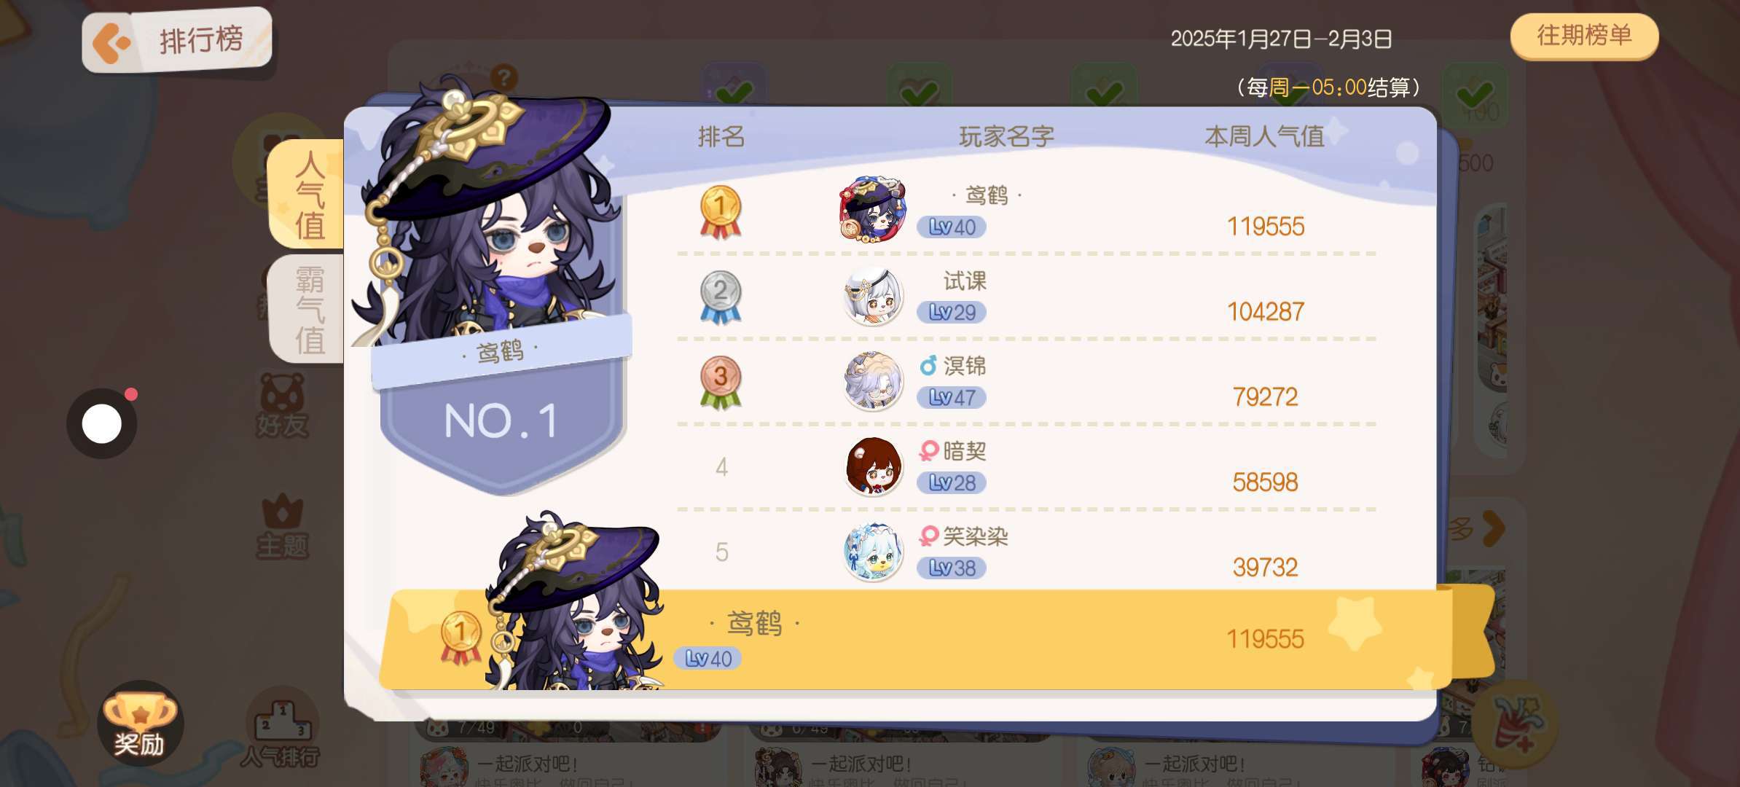Screen dimensions: 1740x787
Task: Open the 往期榜单 past rankings button
Action: 1584,36
